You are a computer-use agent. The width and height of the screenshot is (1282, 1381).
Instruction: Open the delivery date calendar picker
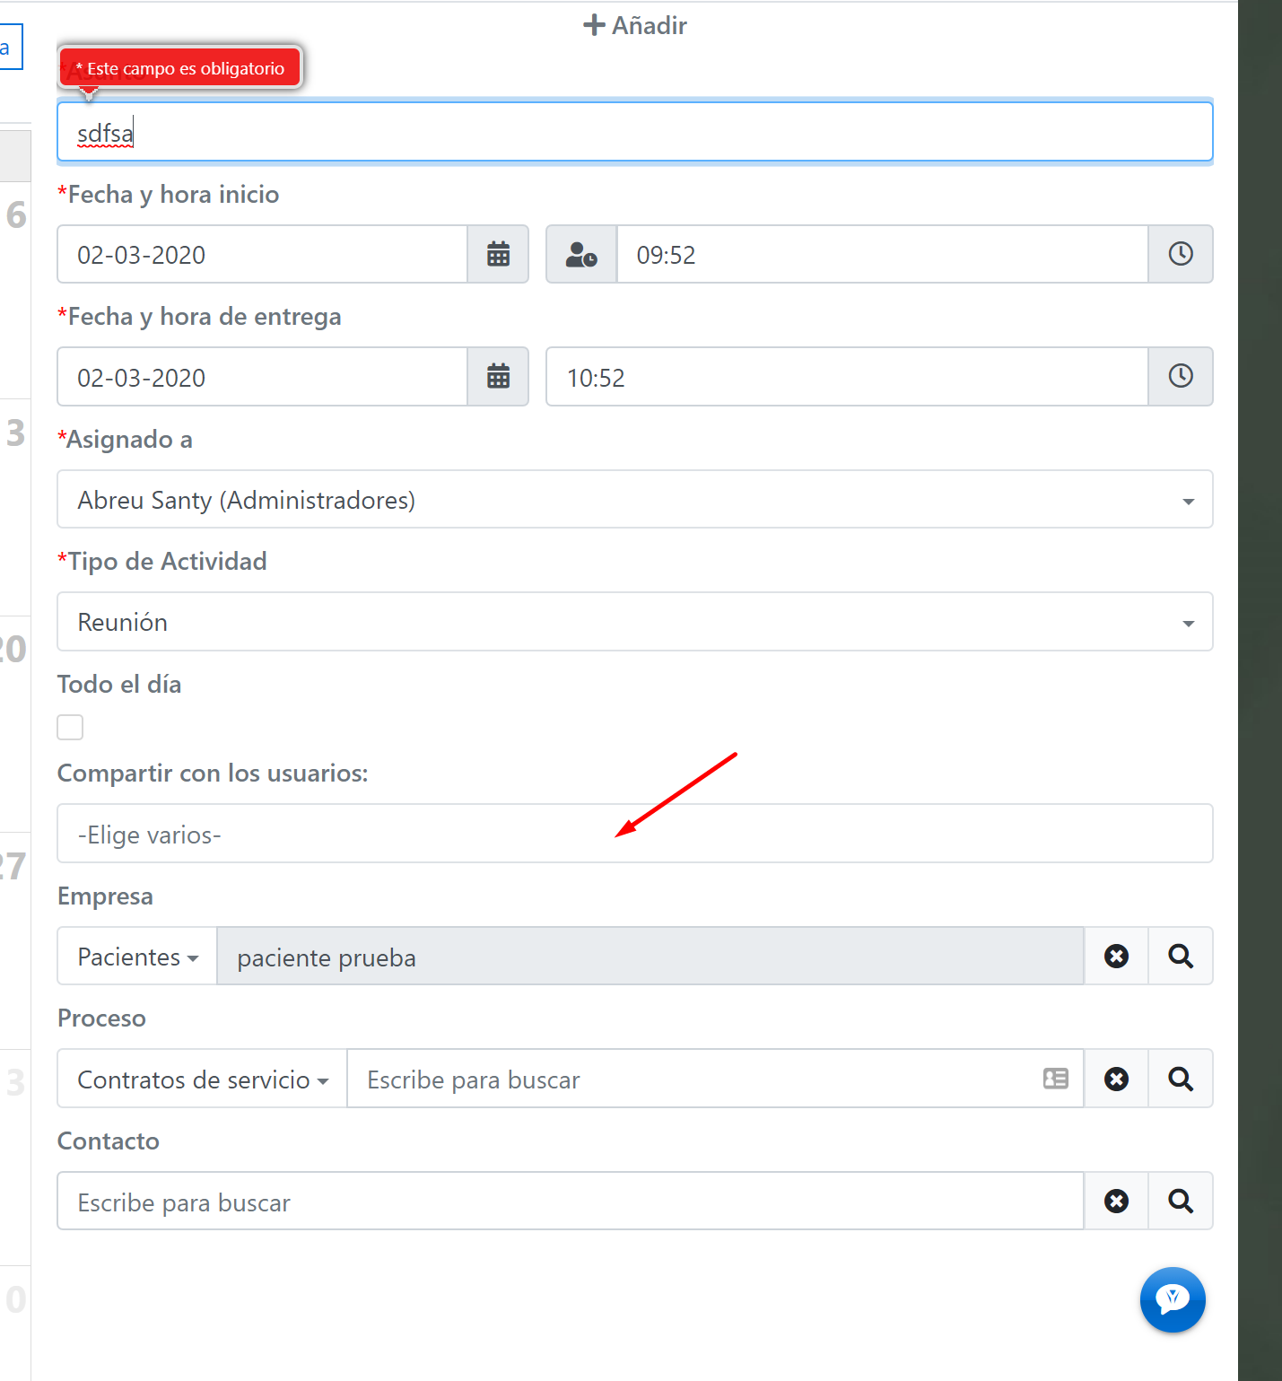[497, 377]
